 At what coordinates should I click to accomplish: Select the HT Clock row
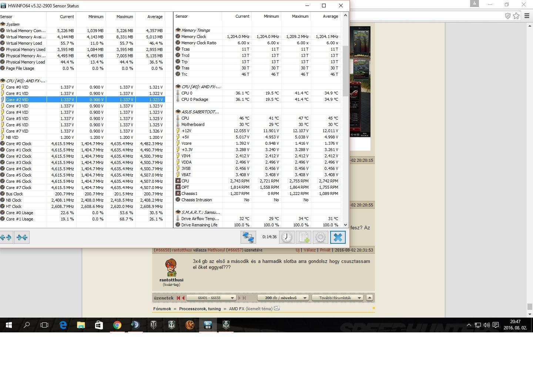(82, 206)
